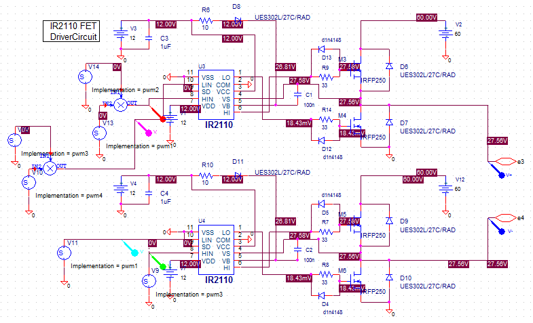Image resolution: width=533 pixels, height=323 pixels.
Task: Select diode D13 d1n4148
Action: [x=322, y=49]
